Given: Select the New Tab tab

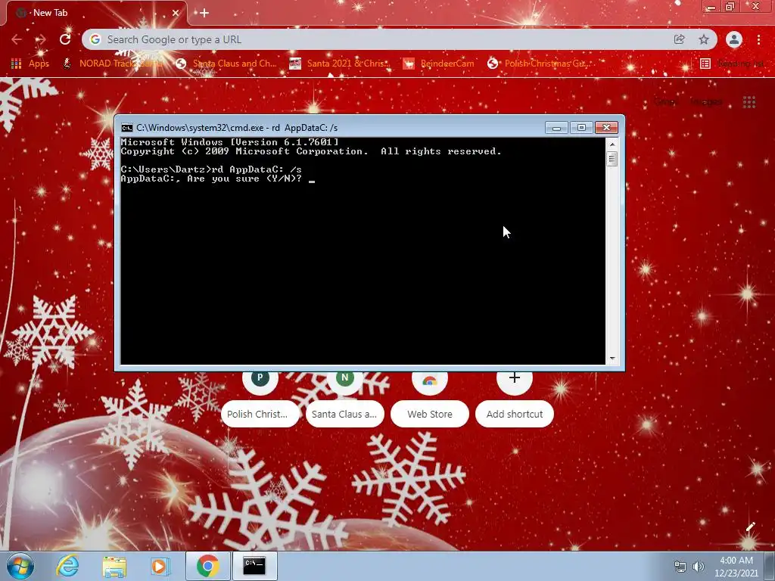Looking at the screenshot, I should point(96,13).
